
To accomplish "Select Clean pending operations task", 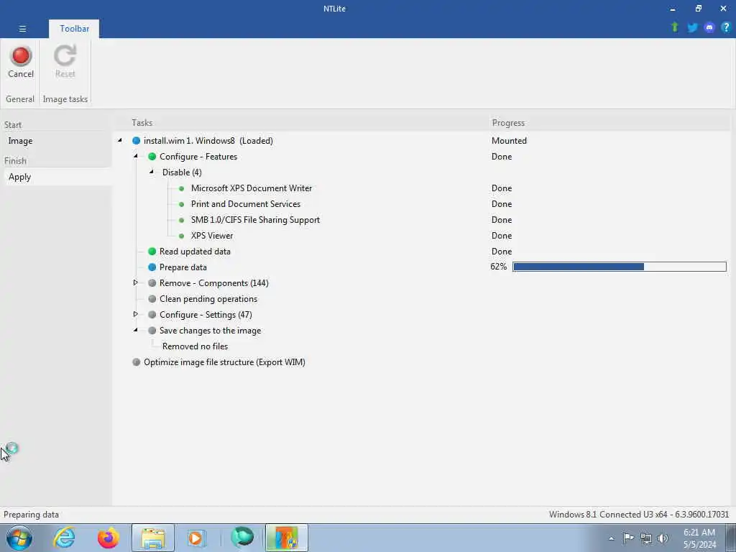I will [208, 299].
